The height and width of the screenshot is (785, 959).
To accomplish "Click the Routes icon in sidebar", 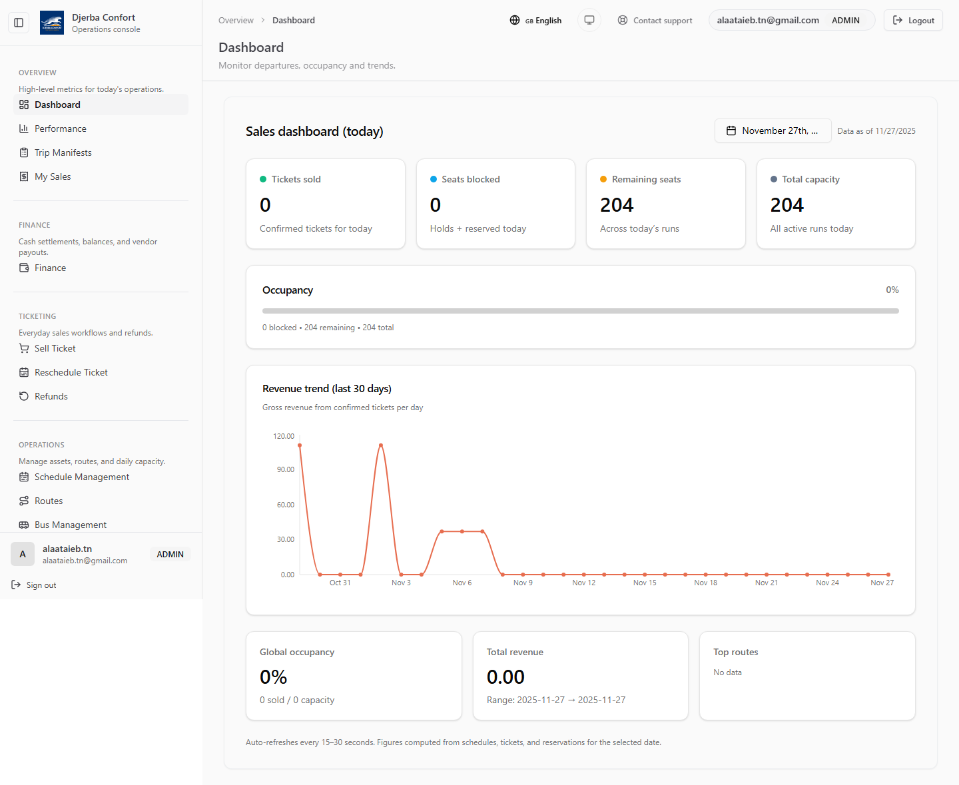I will [24, 501].
